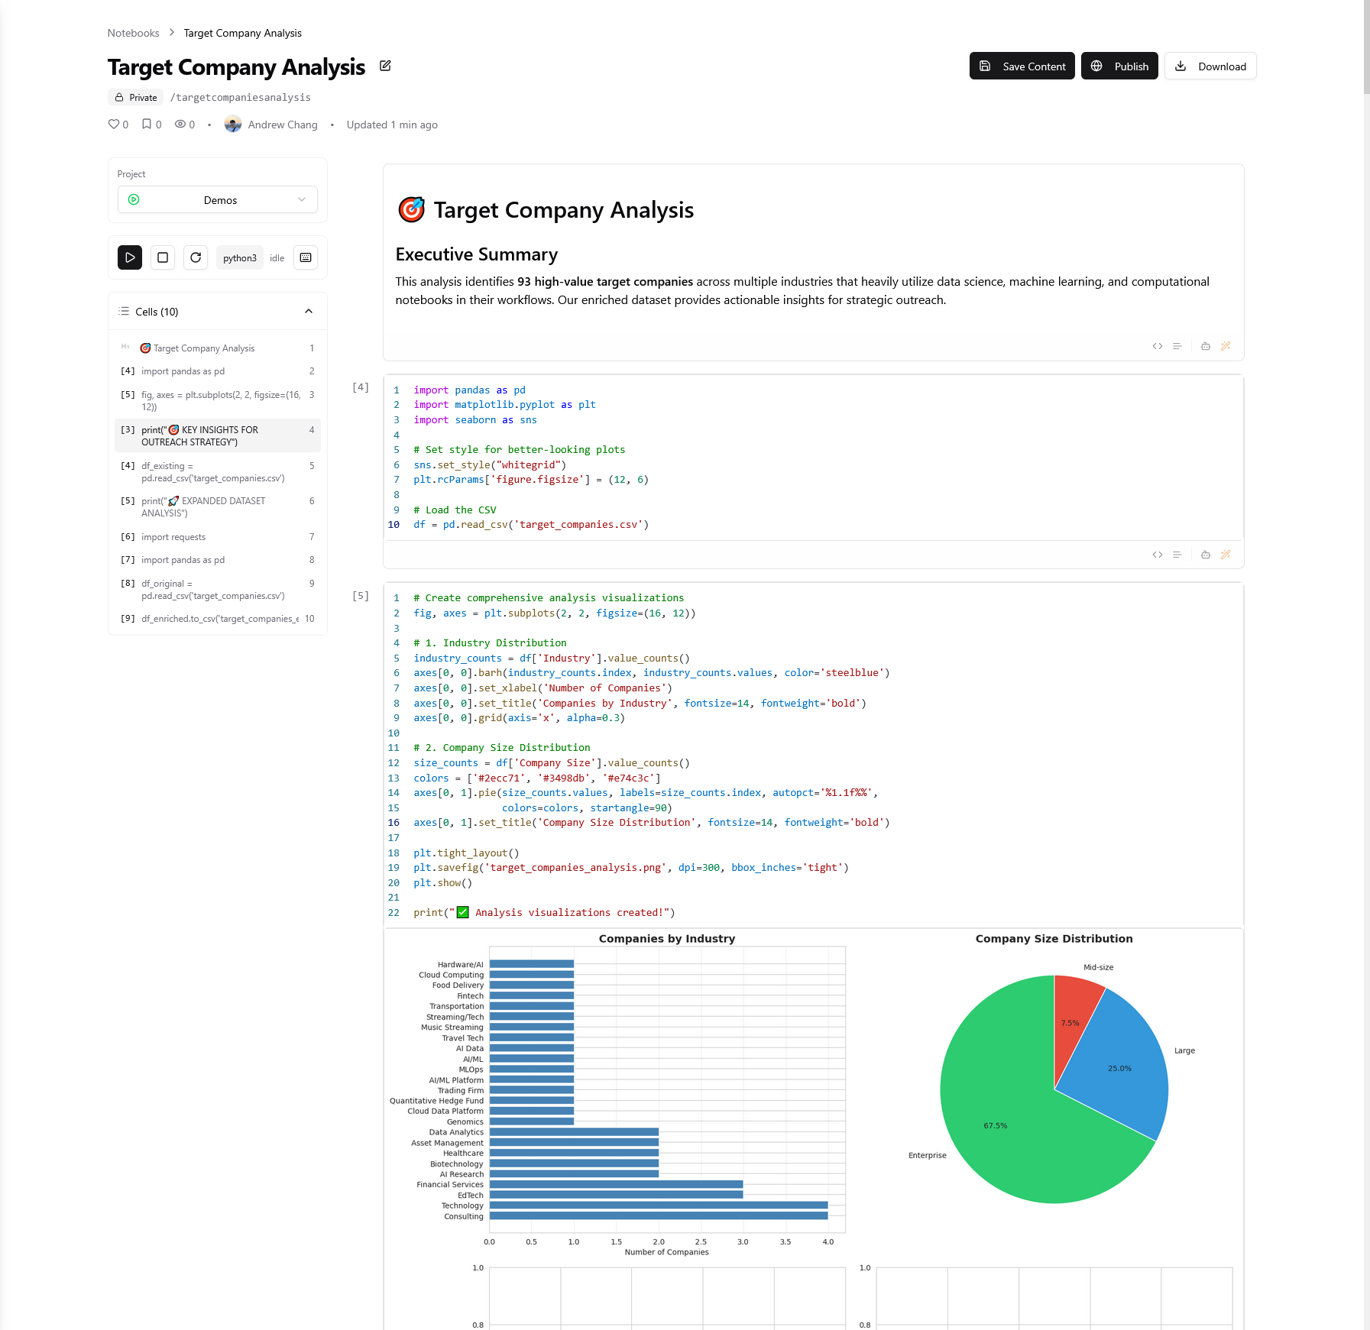Image resolution: width=1370 pixels, height=1330 pixels.
Task: Click the Download button
Action: (1210, 66)
